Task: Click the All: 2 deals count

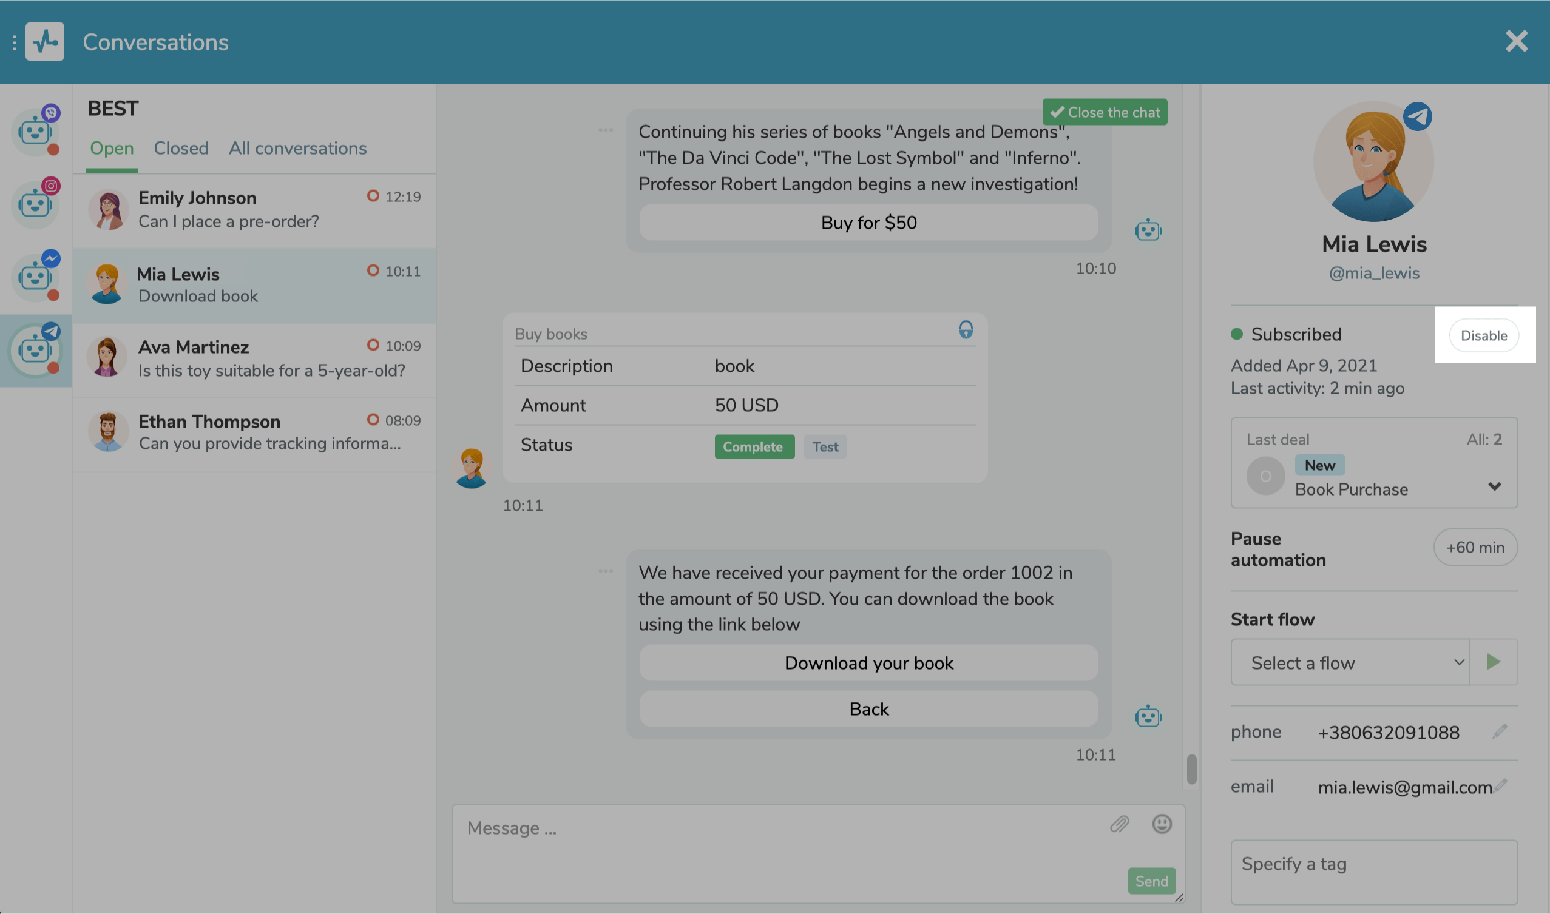Action: 1484,439
